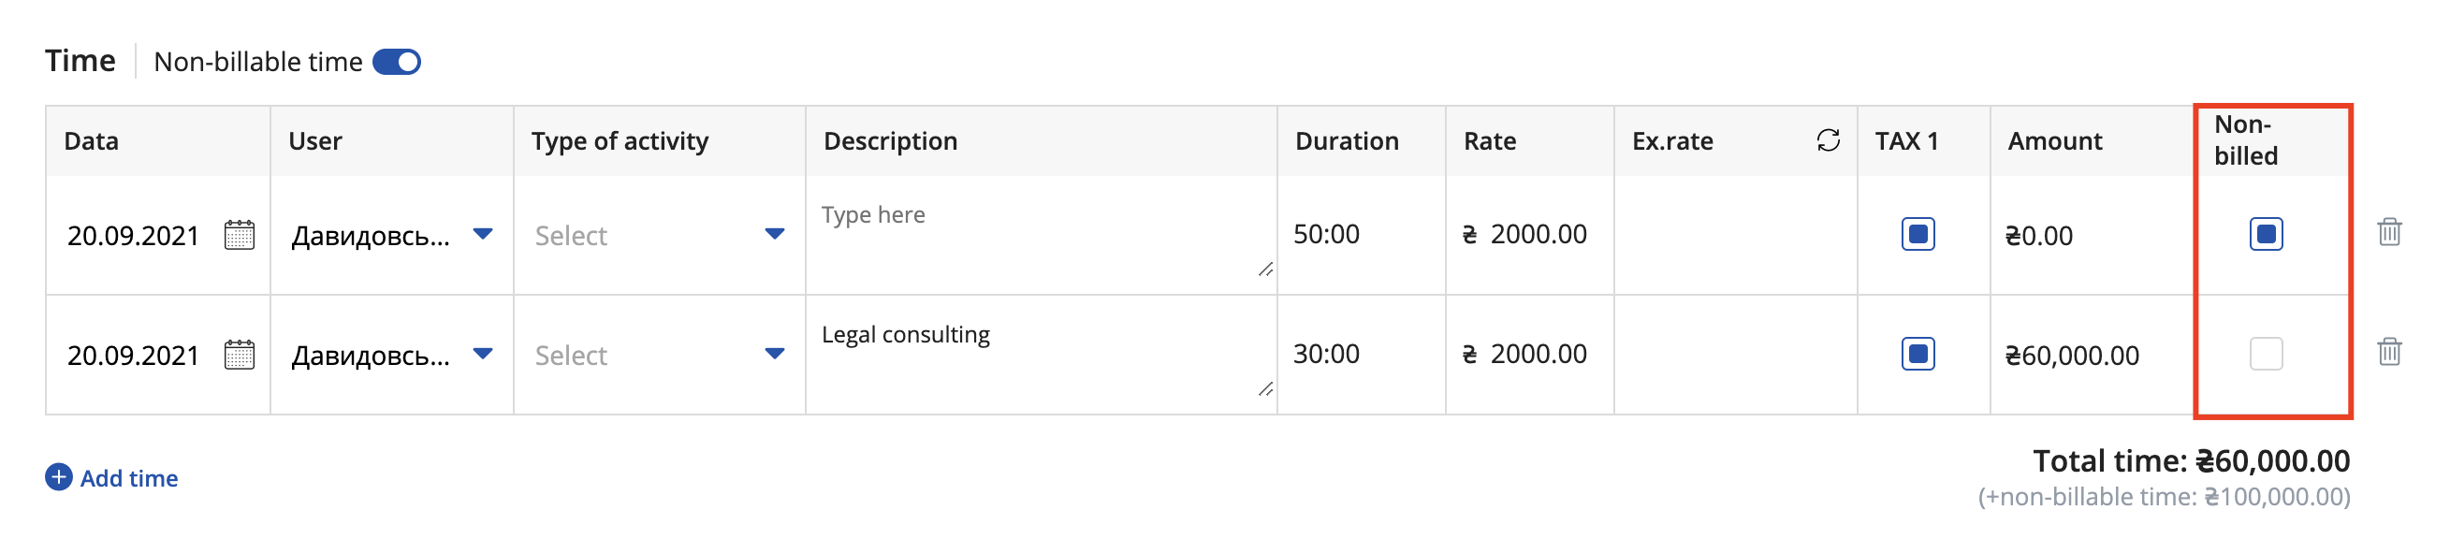Uncheck TAX 1 for Legal consulting row
This screenshot has height=539, width=2450.
point(1918,354)
